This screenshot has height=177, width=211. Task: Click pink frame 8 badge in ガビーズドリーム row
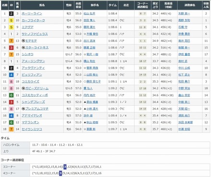pos(11,88)
